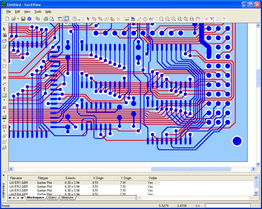Viewport: 262px width, 209px height.
Task: Click the blue Info icon
Action: (29, 19)
